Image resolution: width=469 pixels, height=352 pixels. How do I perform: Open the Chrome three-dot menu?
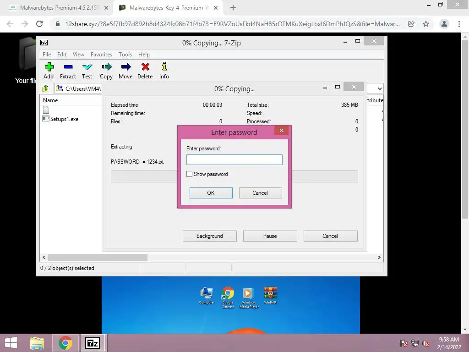point(459,24)
